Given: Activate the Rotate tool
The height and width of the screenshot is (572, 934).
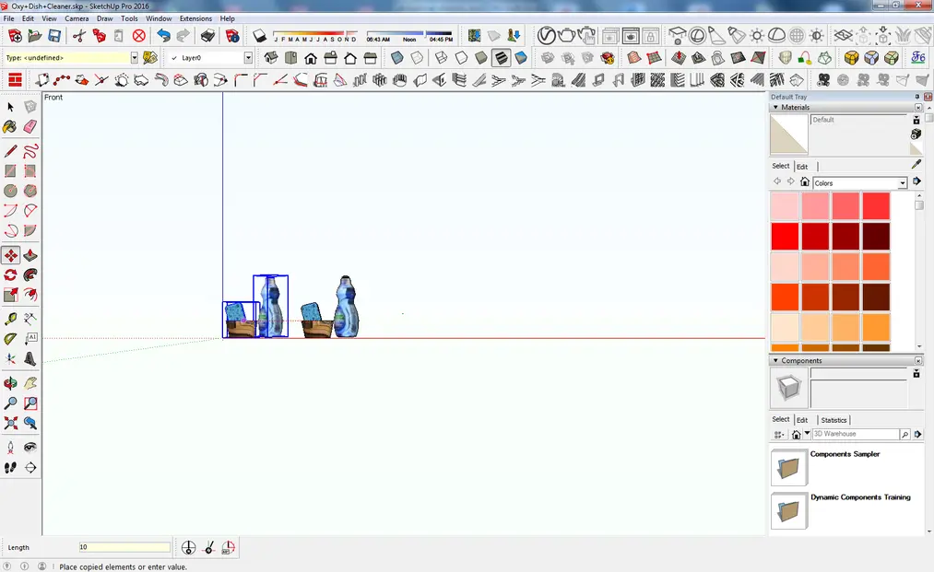Looking at the screenshot, I should [10, 274].
